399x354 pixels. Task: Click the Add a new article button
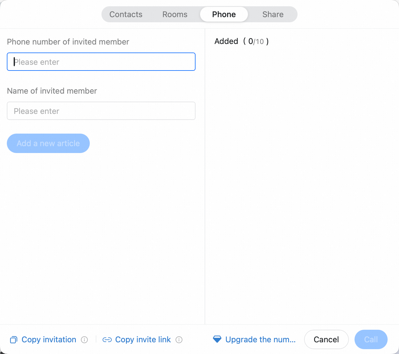click(x=48, y=143)
